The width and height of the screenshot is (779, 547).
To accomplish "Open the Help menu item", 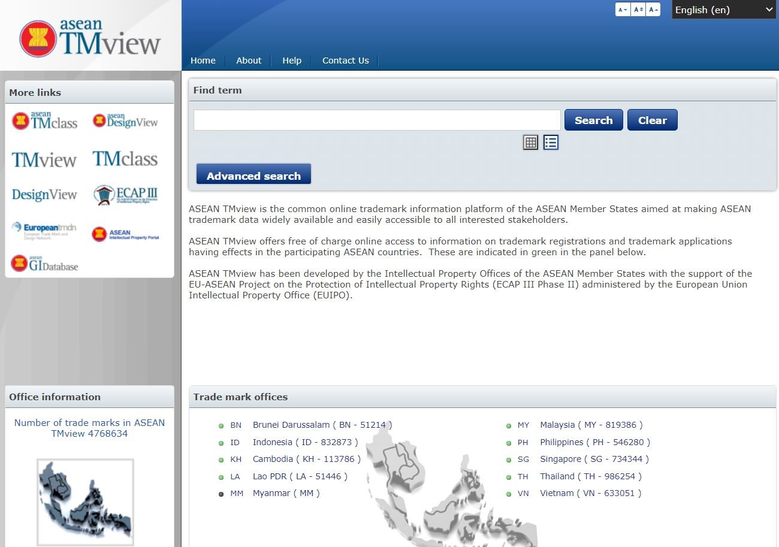I will pyautogui.click(x=292, y=61).
